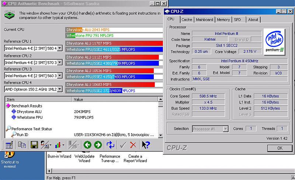Image resolution: width=295 pixels, height=180 pixels.
Task: Click the Current CPU Dhrystone ALU 2043 MIPS bar
Action: pyautogui.click(x=114, y=30)
